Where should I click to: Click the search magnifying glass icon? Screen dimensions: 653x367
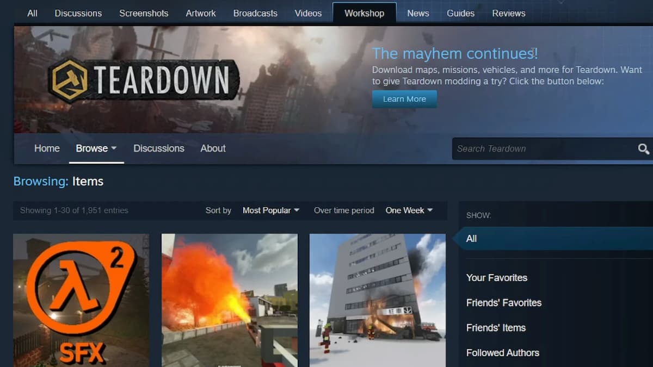(643, 149)
